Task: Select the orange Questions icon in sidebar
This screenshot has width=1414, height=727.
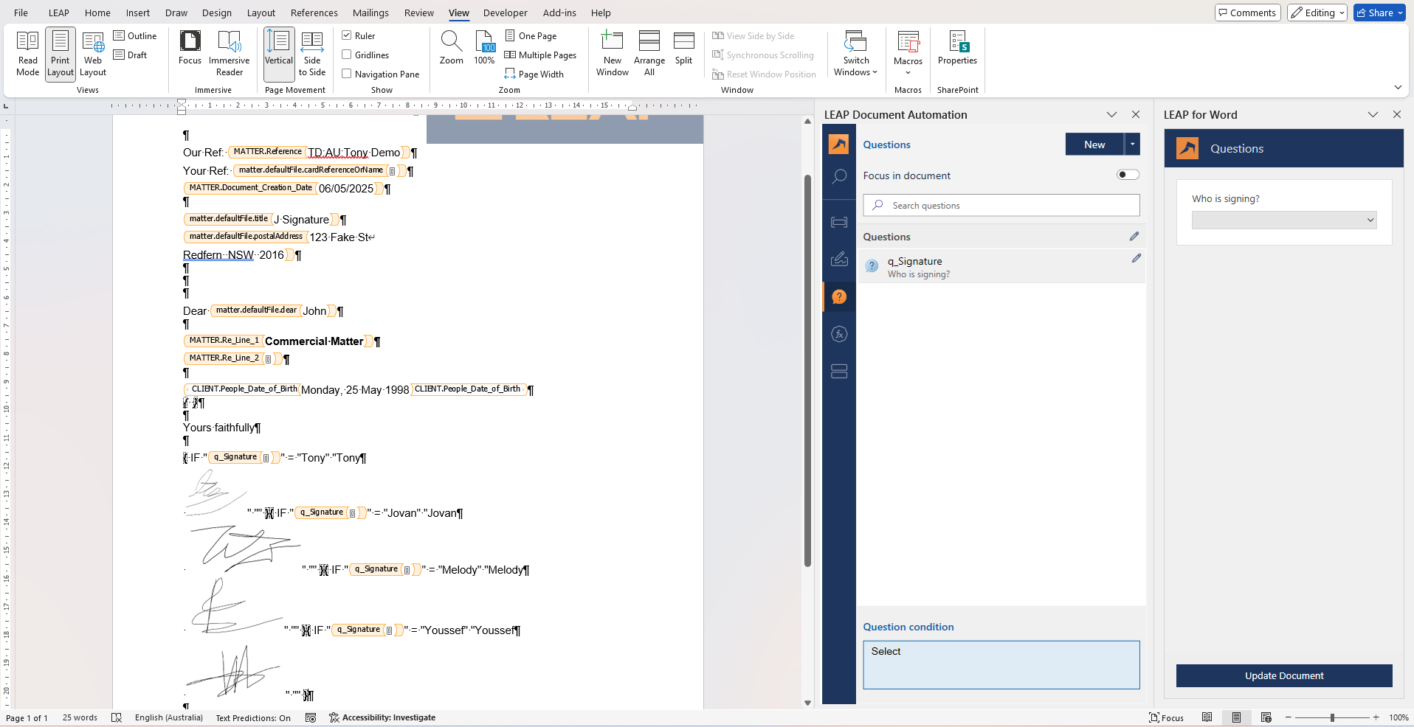Action: coord(839,297)
